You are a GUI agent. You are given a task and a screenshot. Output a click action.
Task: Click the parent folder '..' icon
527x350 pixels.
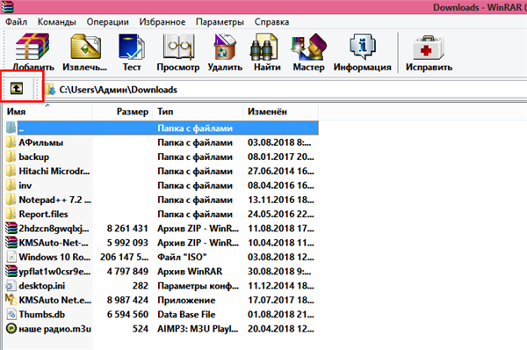click(x=11, y=128)
